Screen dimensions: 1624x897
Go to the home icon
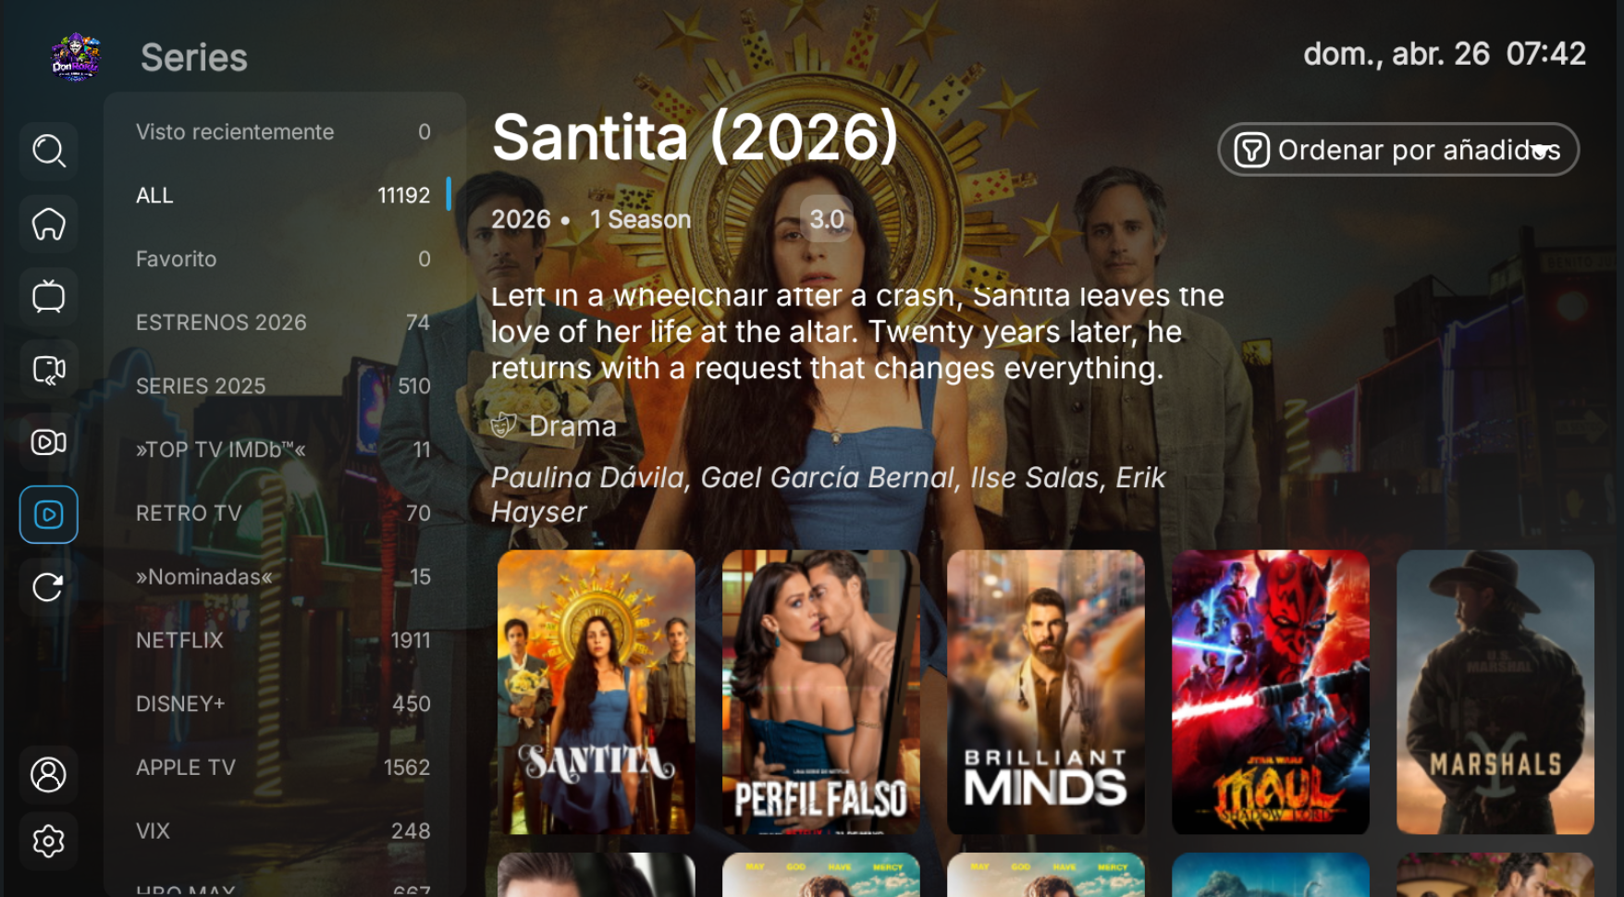(x=49, y=224)
